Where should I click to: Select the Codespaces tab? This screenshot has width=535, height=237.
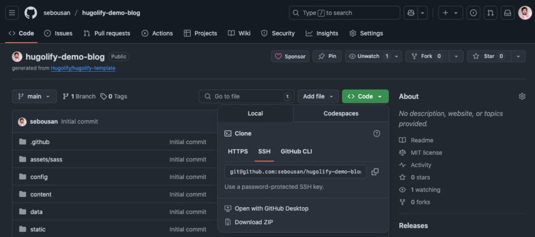(x=341, y=114)
